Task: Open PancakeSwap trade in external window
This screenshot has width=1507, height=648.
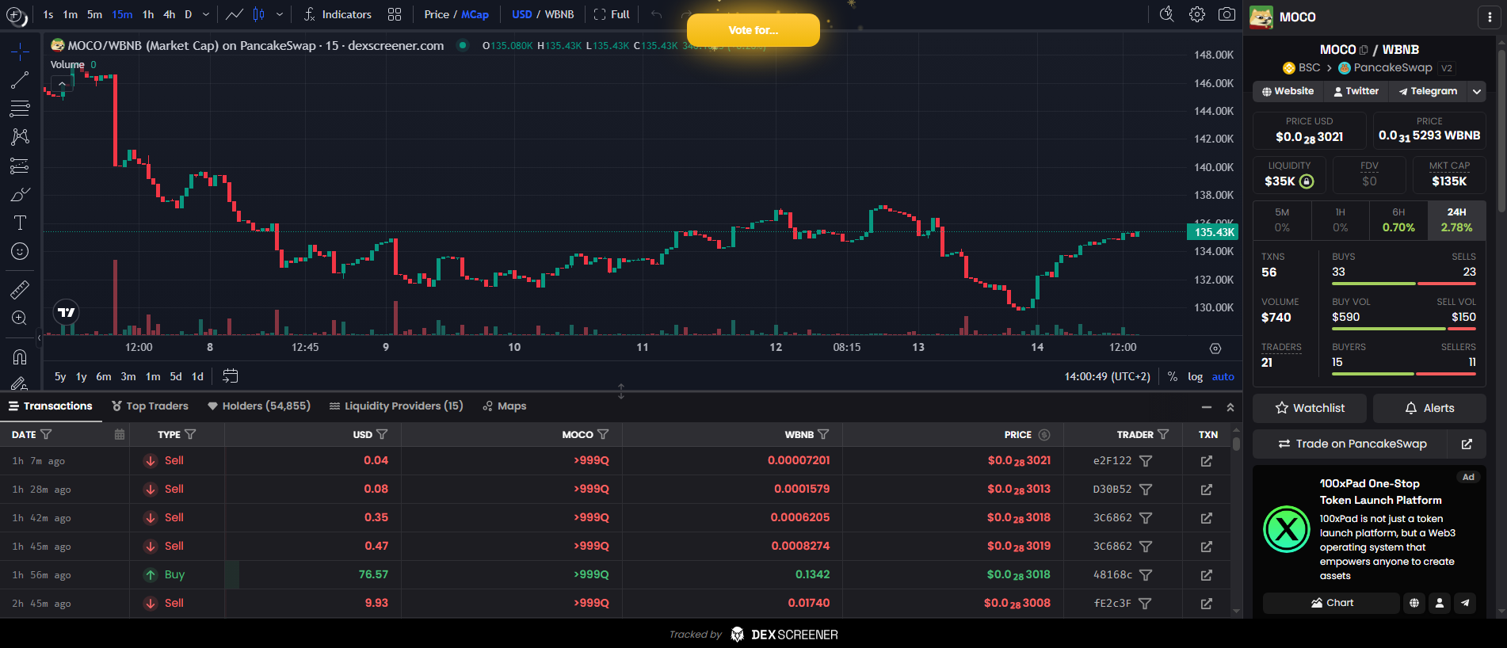Action: point(1467,444)
